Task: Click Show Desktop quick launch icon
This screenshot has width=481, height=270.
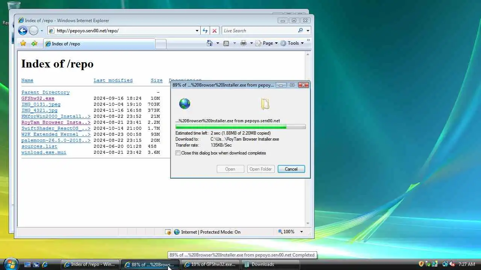Action: (27, 264)
